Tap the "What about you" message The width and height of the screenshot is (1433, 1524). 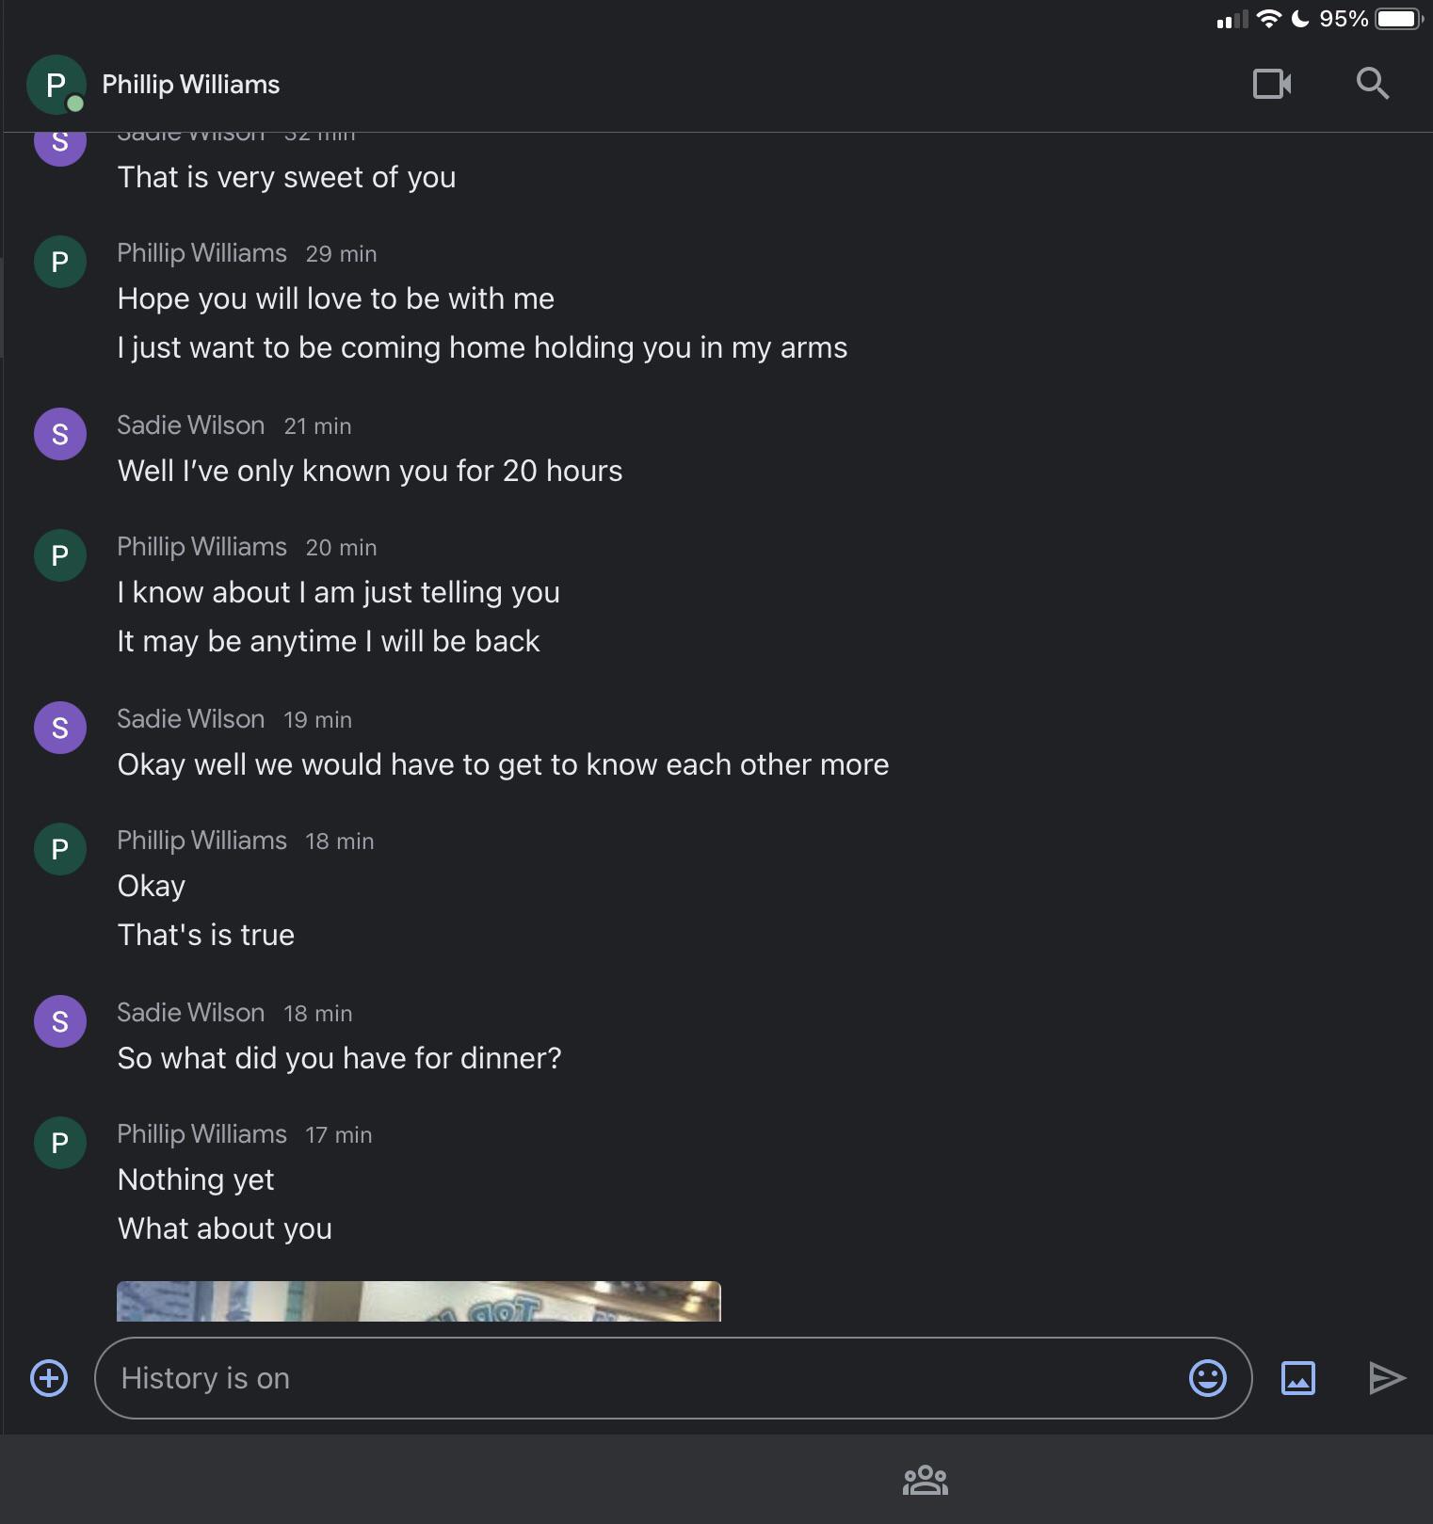pyautogui.click(x=224, y=1228)
